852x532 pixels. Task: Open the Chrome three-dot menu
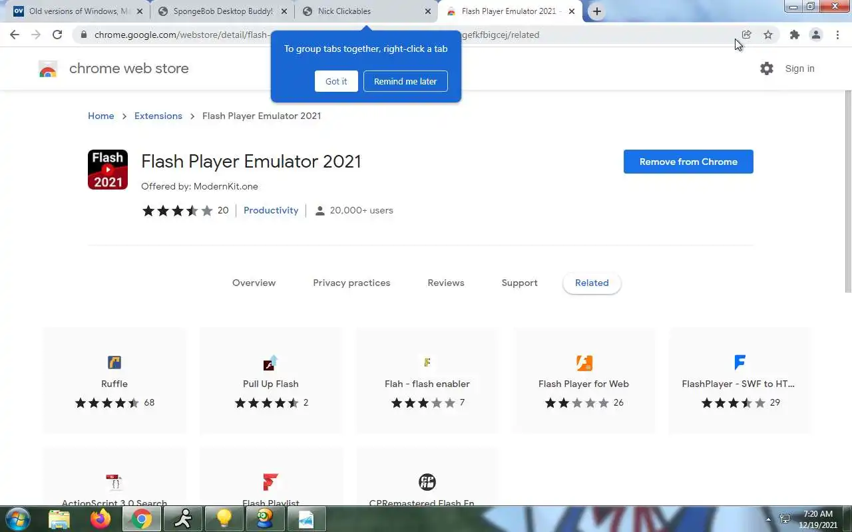[837, 35]
